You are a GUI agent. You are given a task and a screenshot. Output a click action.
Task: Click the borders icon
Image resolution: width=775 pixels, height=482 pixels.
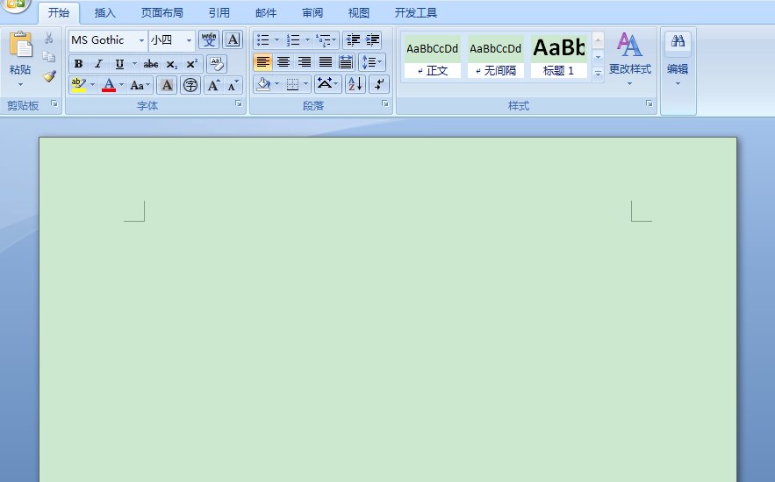(292, 84)
